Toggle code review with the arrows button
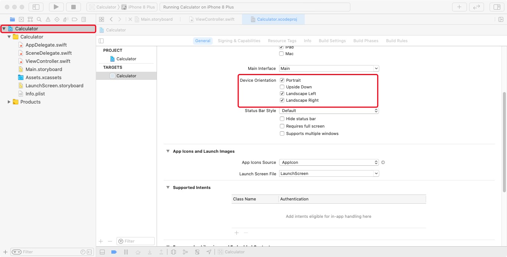The width and height of the screenshot is (507, 257). click(x=476, y=7)
